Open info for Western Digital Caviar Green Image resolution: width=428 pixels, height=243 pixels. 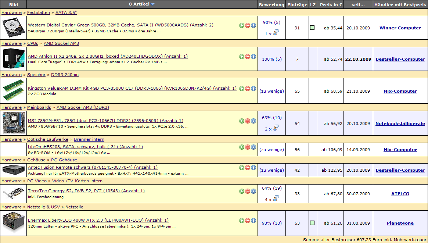tap(253, 25)
